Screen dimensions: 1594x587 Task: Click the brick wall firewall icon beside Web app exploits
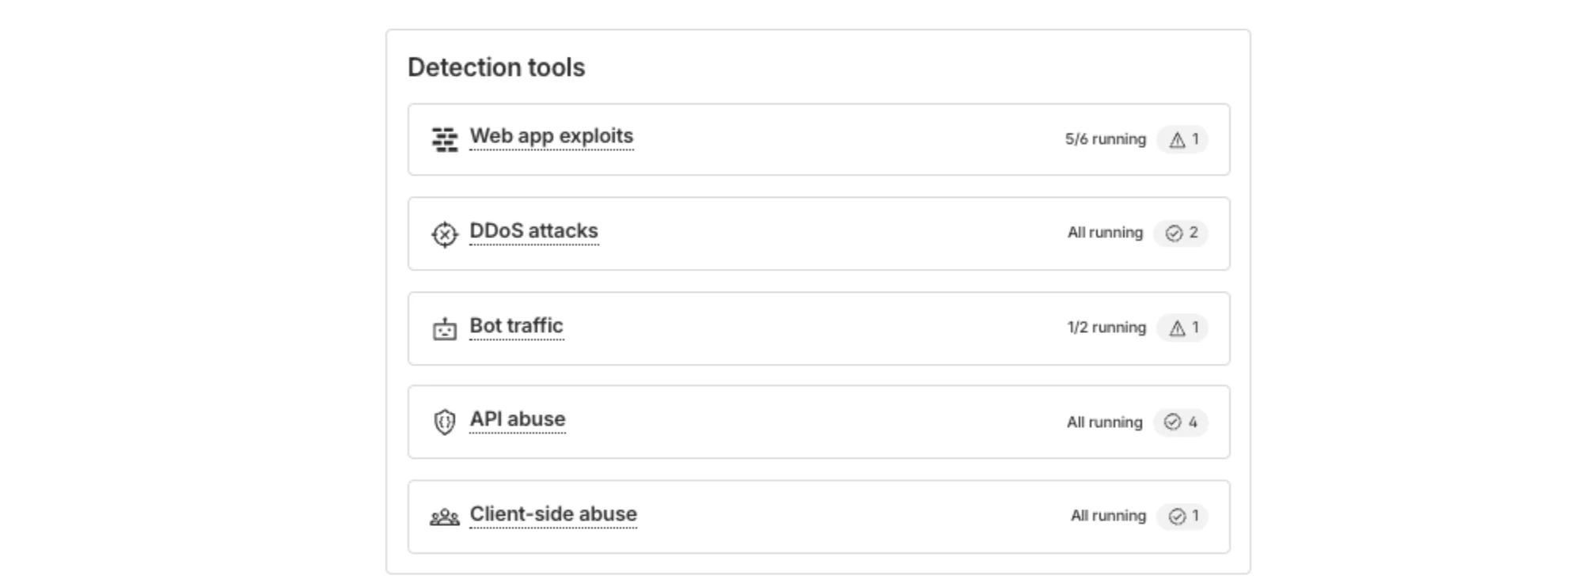(444, 138)
